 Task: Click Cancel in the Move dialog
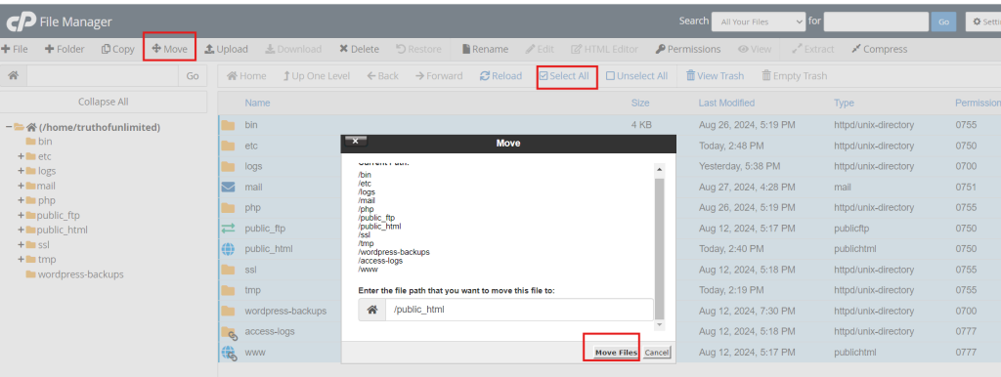click(x=656, y=353)
